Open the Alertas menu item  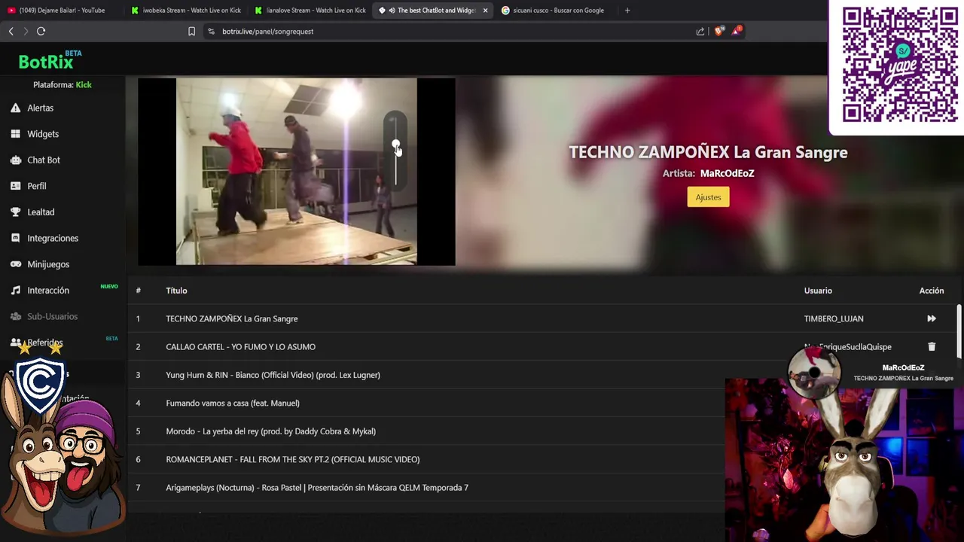[x=41, y=108]
